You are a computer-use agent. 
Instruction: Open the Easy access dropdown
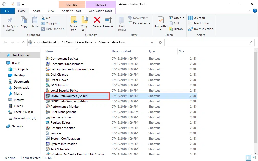click(x=140, y=23)
